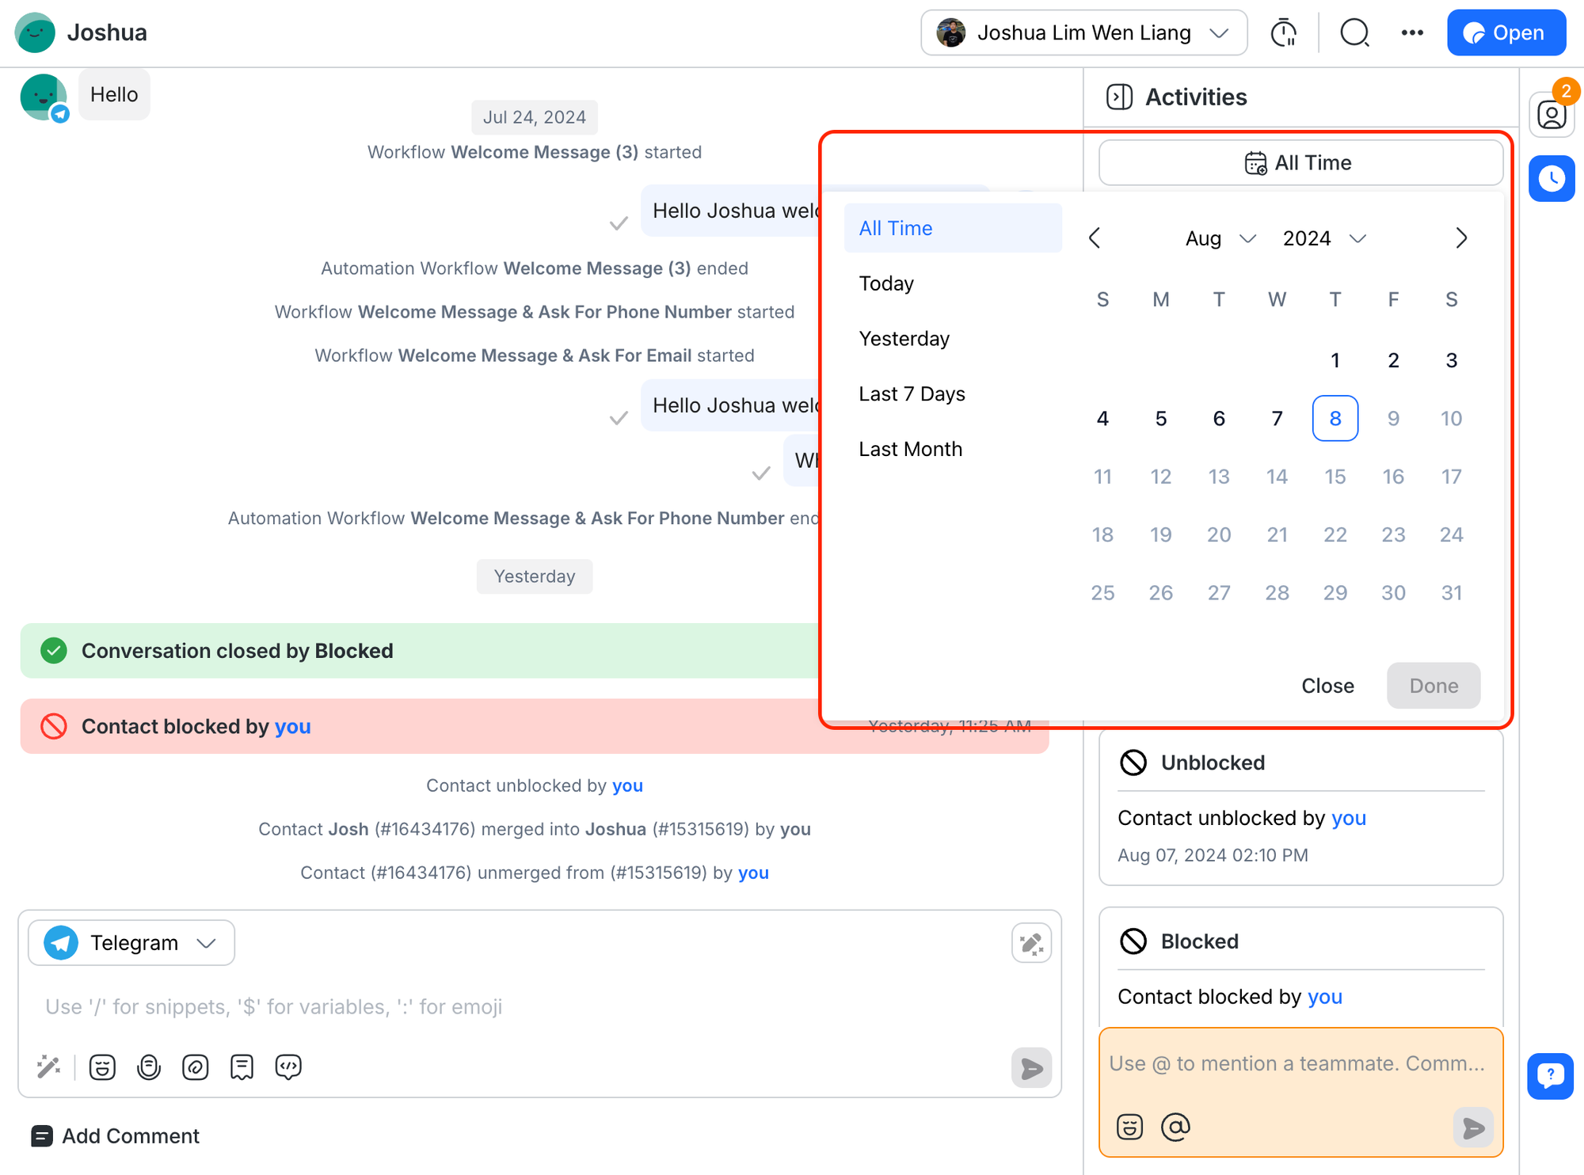Open the help chat bubble icon
Image resolution: width=1584 pixels, height=1175 pixels.
tap(1550, 1076)
